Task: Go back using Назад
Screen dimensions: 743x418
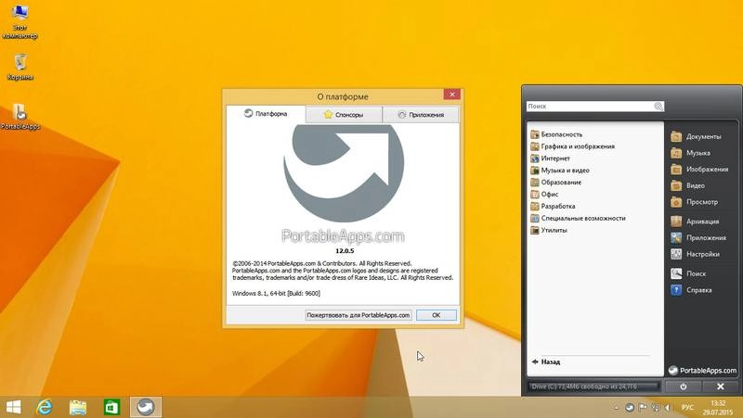Action: [546, 361]
